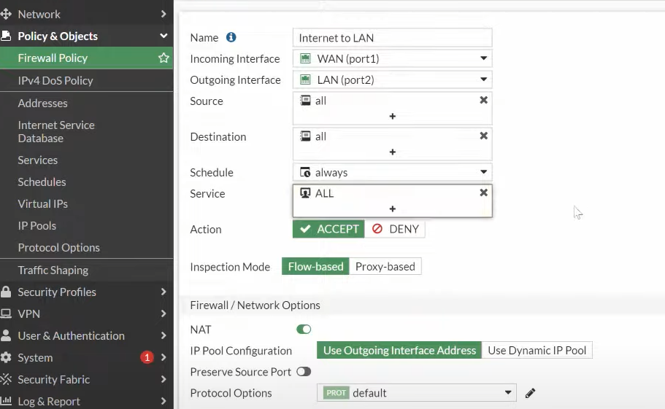Select Proxy-based inspection mode
The width and height of the screenshot is (665, 409).
[x=385, y=266]
